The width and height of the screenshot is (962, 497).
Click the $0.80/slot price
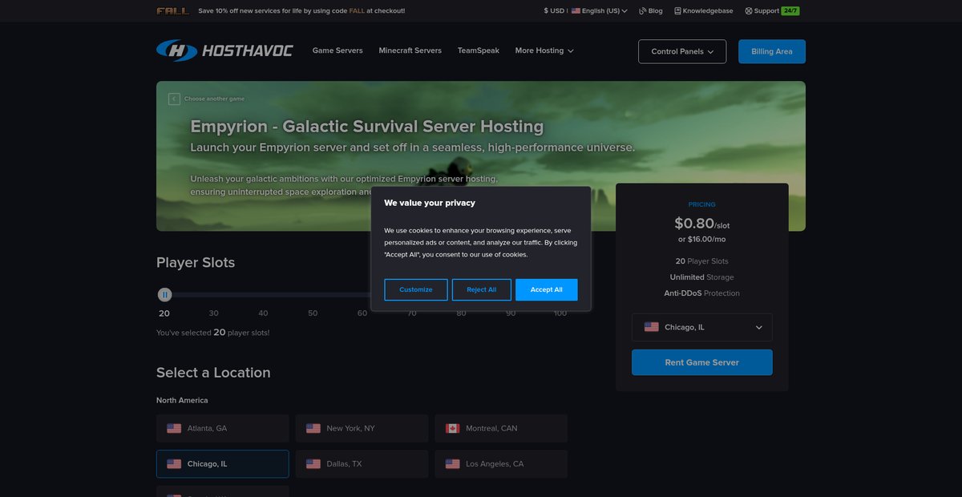point(702,224)
